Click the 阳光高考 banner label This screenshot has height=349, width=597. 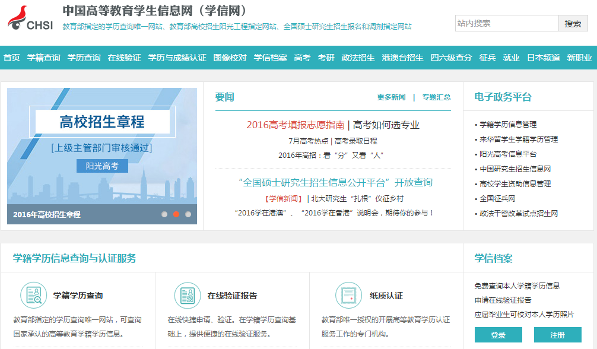102,166
